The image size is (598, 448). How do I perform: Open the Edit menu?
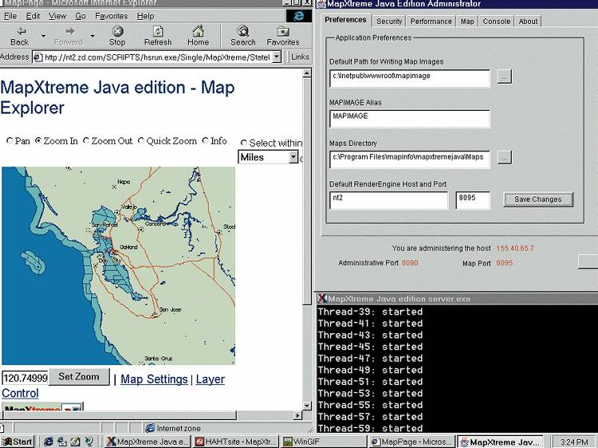tap(33, 16)
